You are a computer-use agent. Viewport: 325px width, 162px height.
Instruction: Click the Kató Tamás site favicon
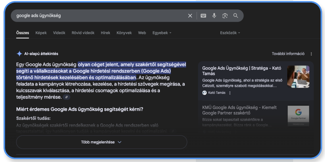pos(205,93)
